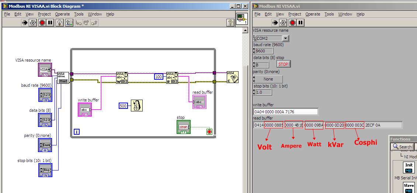Open View menu in Block Diagram window

[29, 14]
